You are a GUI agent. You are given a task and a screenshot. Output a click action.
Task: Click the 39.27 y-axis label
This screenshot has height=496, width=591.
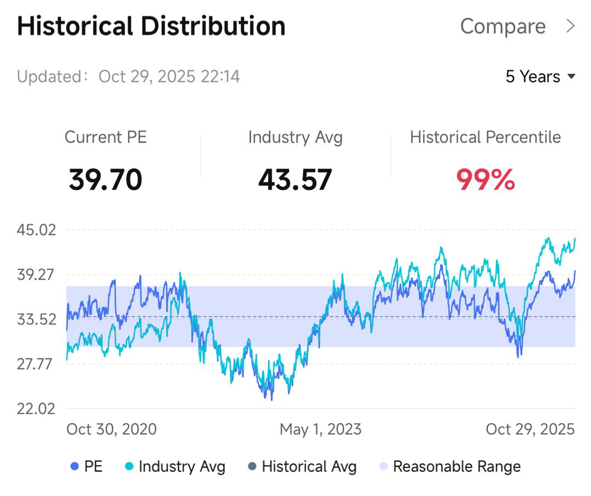[x=36, y=275]
